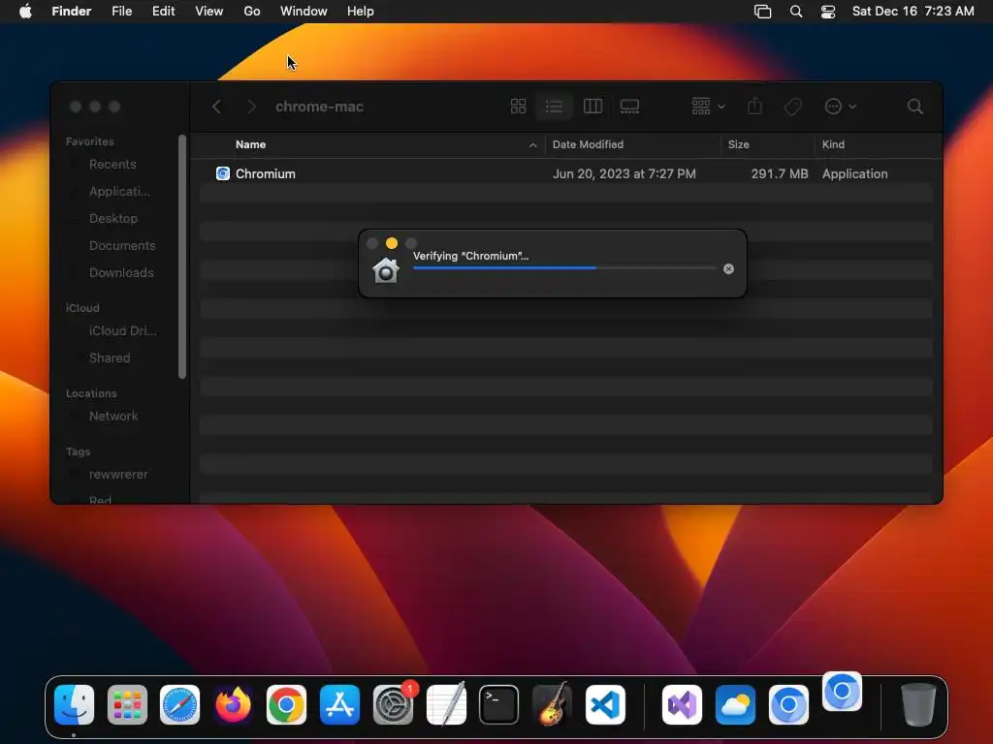Open Network in the sidebar
993x744 pixels.
(113, 417)
